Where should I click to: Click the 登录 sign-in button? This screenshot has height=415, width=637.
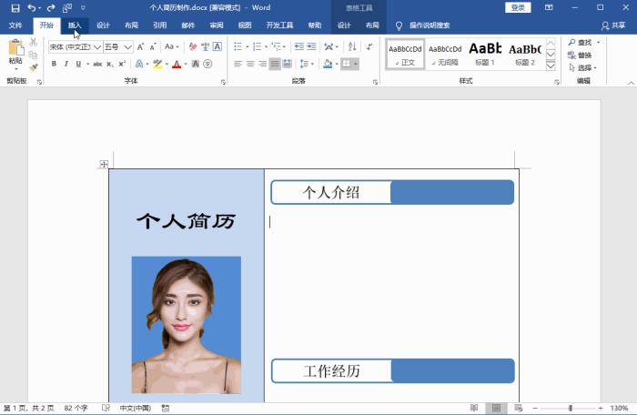(518, 7)
